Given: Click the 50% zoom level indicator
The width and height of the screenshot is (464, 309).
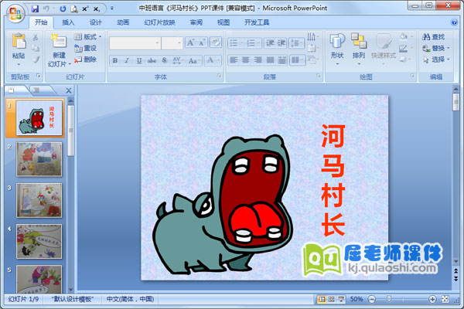Looking at the screenshot, I should (357, 299).
